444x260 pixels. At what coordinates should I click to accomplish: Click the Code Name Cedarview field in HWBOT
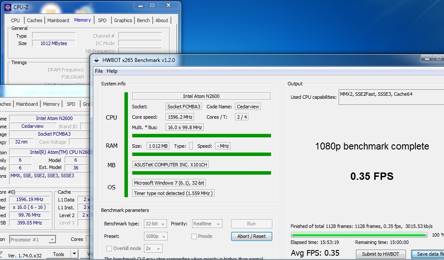tap(248, 107)
